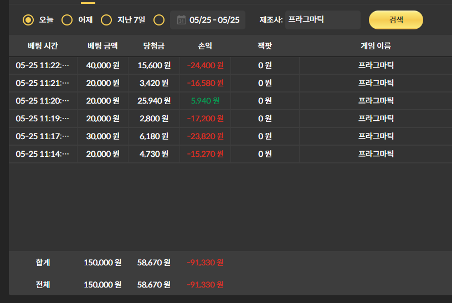Select the row timed 05-25 11:20
452x303 pixels.
(230, 101)
